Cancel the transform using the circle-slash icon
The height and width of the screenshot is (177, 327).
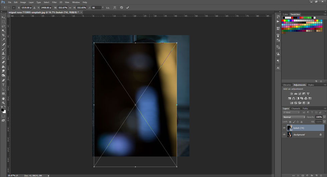[x=121, y=7]
